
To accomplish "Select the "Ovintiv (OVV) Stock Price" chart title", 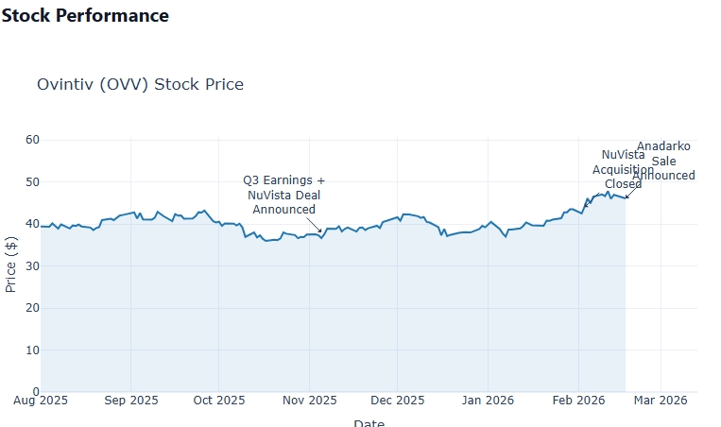I will pyautogui.click(x=140, y=84).
